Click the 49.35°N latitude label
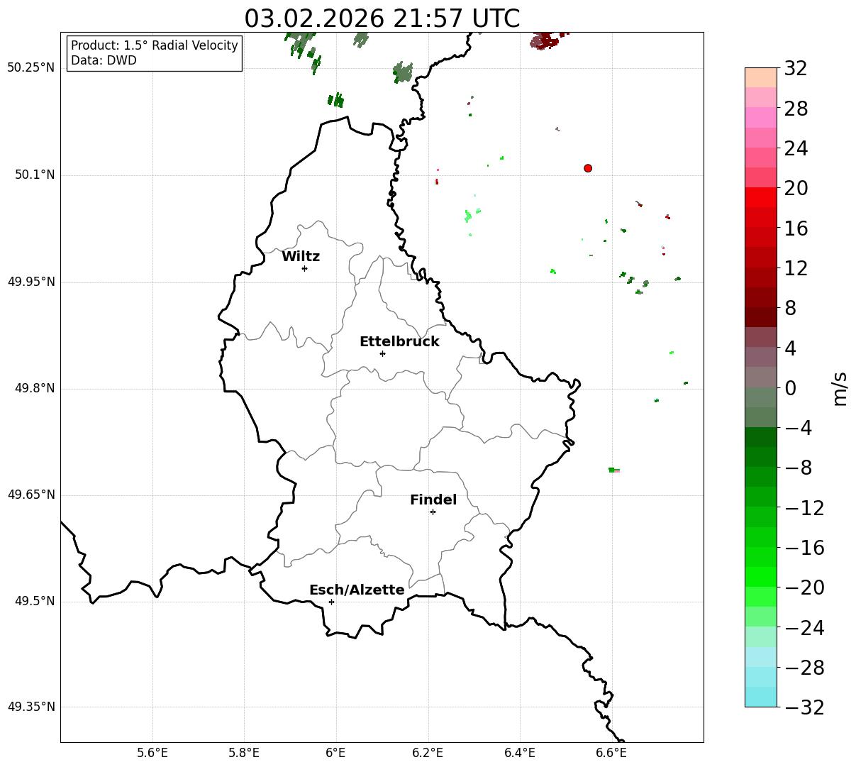 click(30, 707)
